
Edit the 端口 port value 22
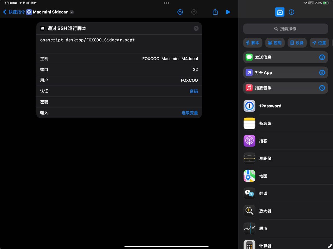195,70
